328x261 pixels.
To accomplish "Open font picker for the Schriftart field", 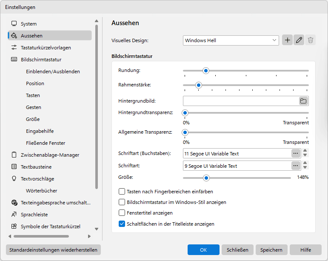I will (x=296, y=166).
